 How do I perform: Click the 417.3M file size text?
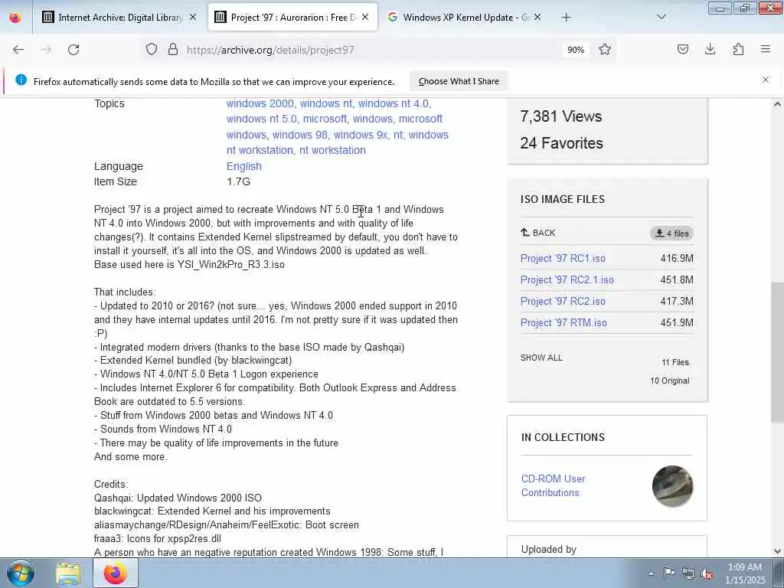[x=677, y=302]
